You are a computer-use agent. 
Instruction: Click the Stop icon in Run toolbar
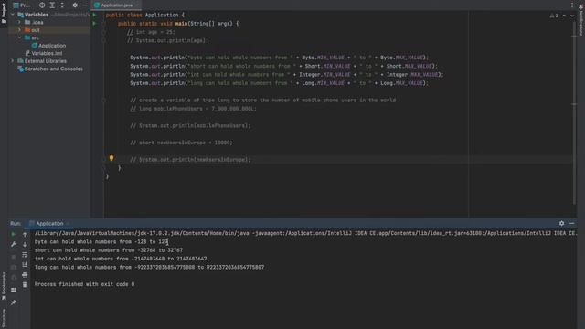coord(13,257)
